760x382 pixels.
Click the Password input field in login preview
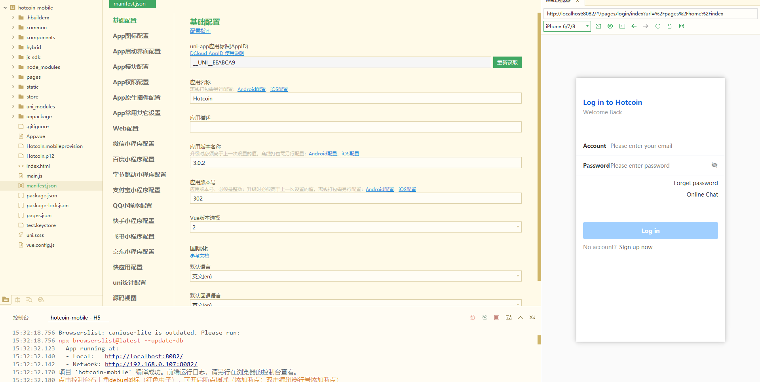[659, 166]
